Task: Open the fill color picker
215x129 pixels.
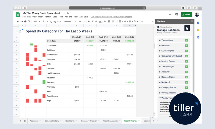Action: 105,21
